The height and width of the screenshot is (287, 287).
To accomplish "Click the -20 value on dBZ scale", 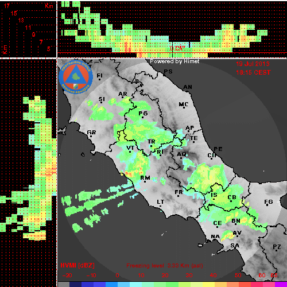I will 67,276.
